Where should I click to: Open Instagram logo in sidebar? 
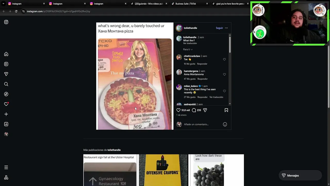point(6,22)
